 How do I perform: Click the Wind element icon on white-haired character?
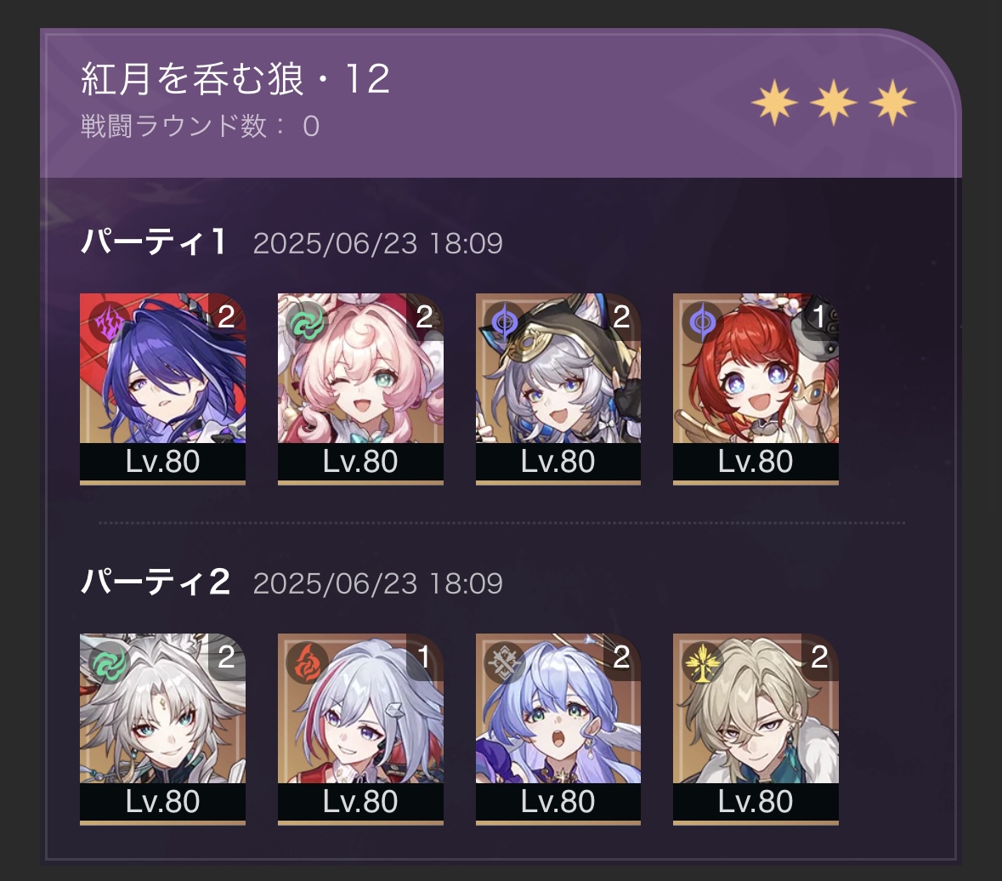point(110,663)
